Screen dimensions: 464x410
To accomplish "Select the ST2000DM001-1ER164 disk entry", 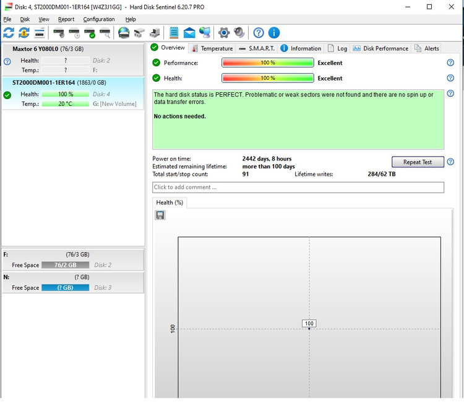I will (73, 94).
